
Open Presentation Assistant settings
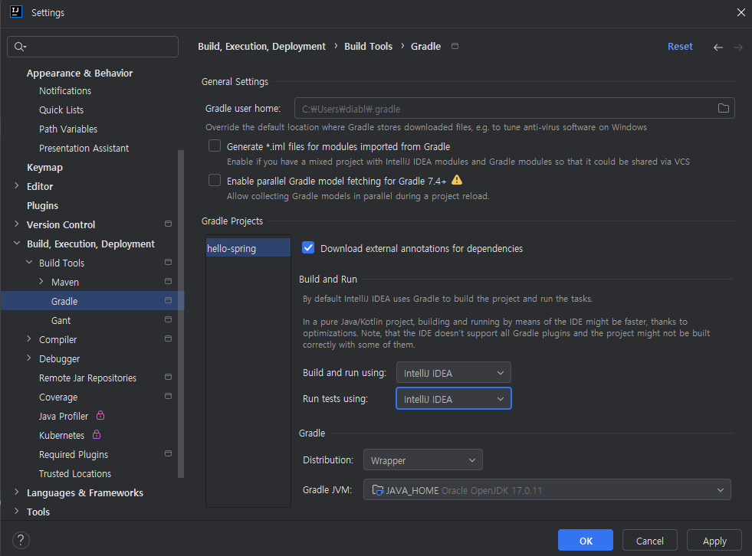pyautogui.click(x=84, y=148)
